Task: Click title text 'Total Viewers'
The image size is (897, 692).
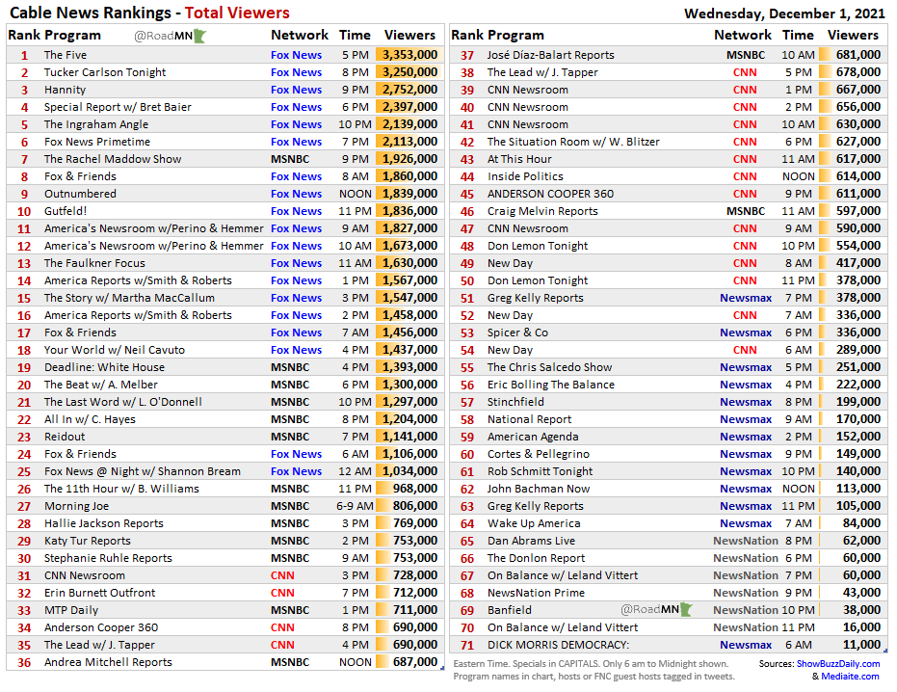Action: 237,13
